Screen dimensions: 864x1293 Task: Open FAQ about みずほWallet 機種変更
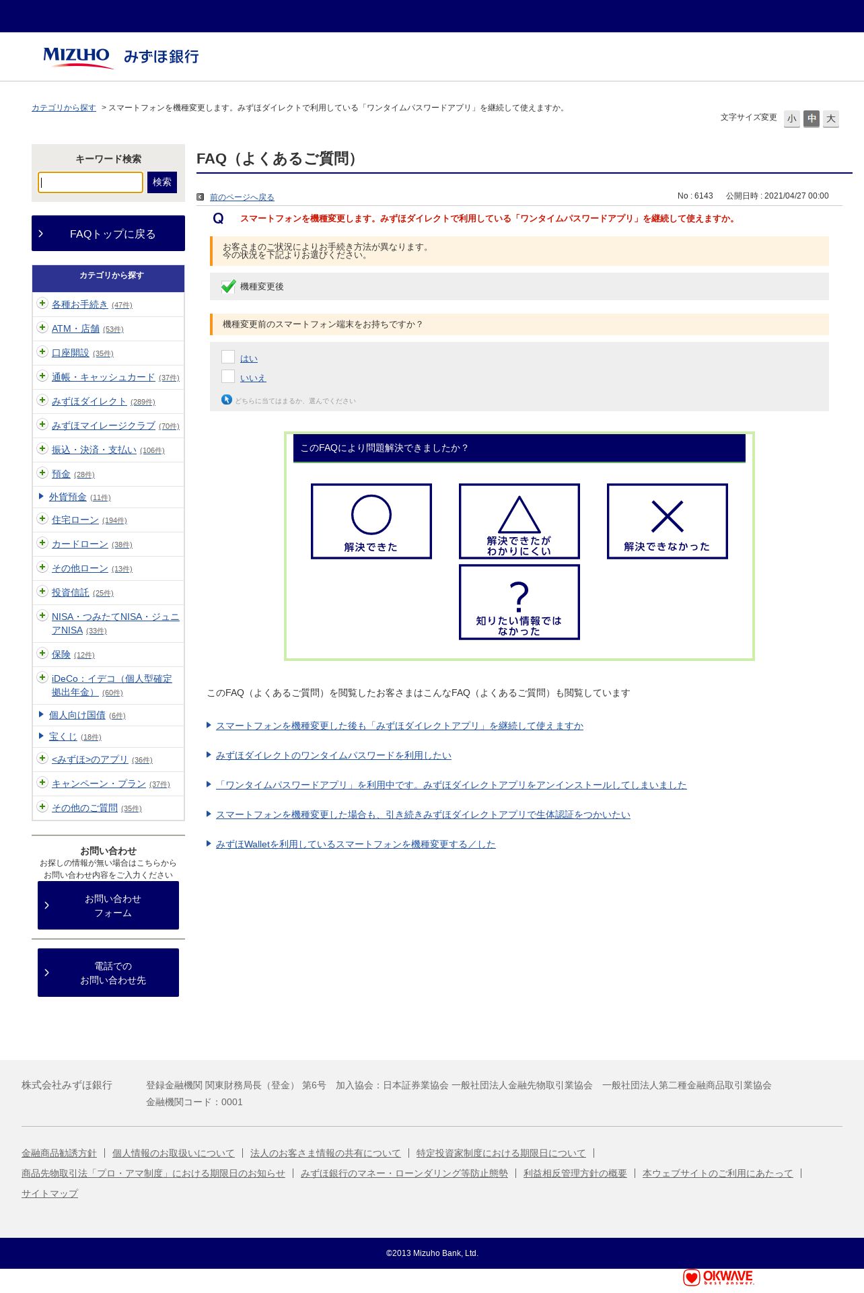(356, 844)
